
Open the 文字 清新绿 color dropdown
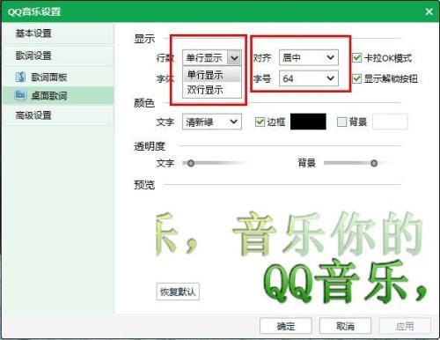(212, 122)
